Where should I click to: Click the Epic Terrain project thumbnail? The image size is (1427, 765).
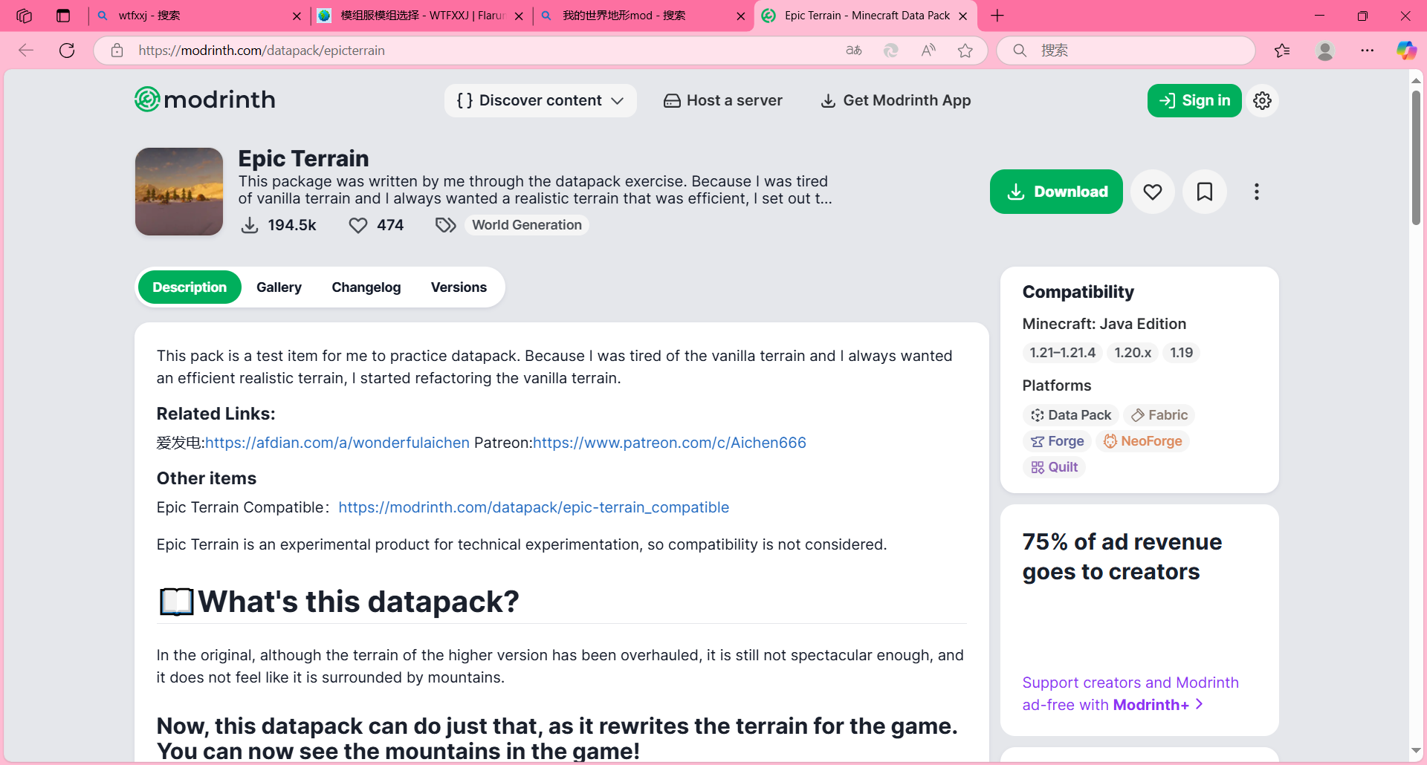pyautogui.click(x=179, y=192)
